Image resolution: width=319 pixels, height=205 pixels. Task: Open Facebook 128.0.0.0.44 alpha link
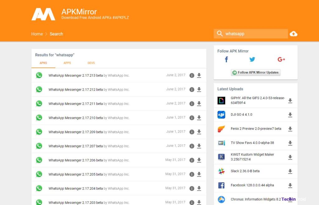252,185
